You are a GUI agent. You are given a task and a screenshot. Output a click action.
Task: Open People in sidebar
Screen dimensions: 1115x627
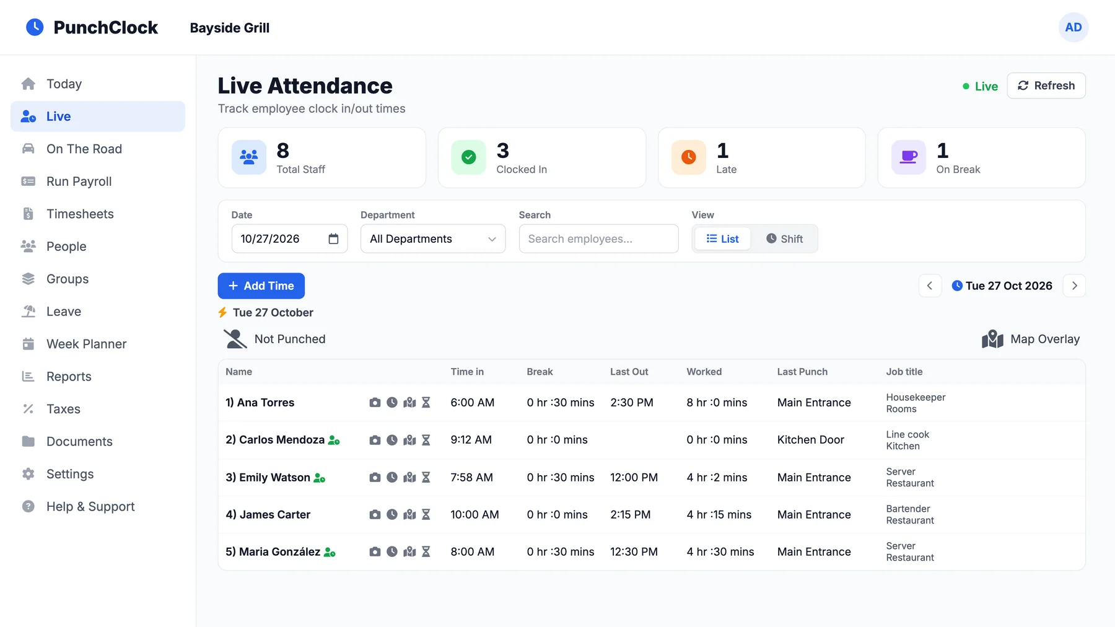click(x=98, y=247)
